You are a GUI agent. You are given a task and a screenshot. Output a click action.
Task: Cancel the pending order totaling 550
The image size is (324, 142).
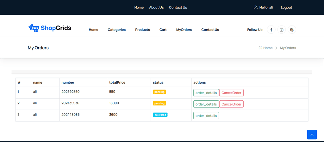[x=231, y=93]
